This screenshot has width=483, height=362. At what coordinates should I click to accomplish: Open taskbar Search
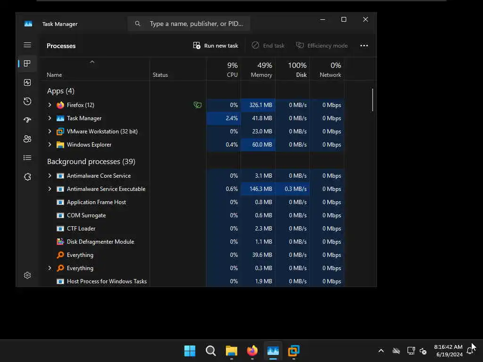[211, 351]
